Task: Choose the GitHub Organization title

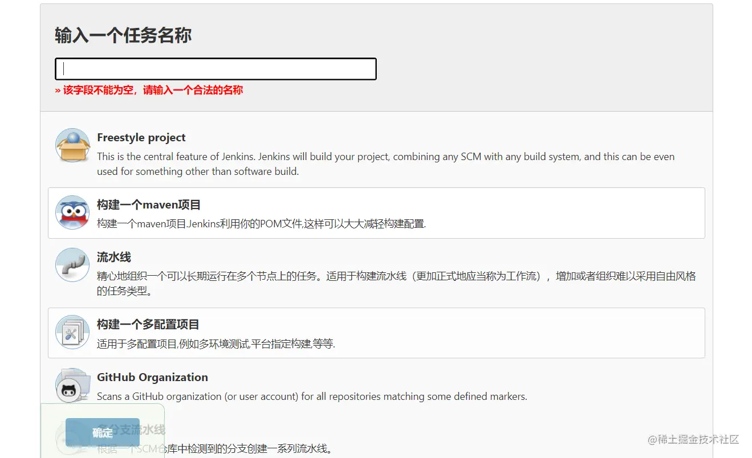Action: click(152, 377)
